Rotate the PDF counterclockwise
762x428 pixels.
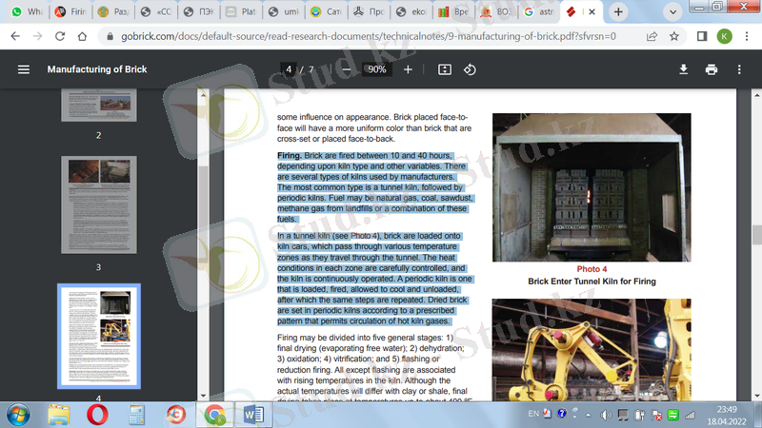coord(470,69)
